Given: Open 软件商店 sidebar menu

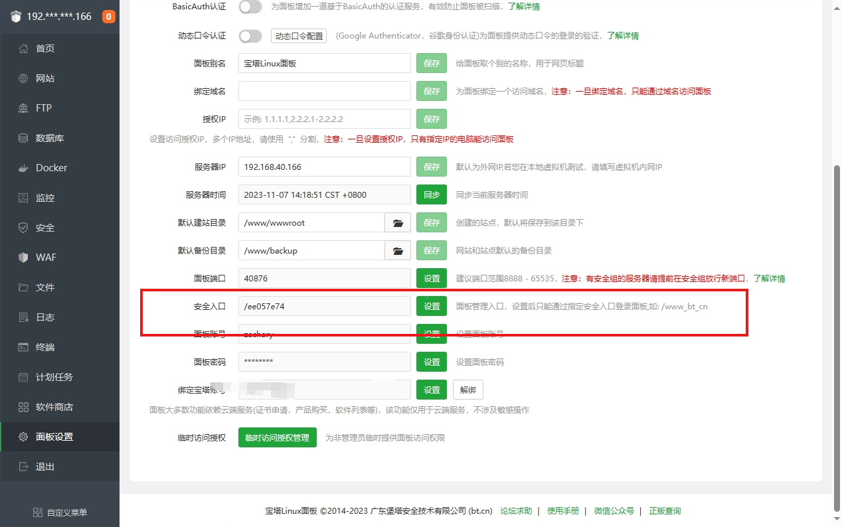Looking at the screenshot, I should (x=60, y=407).
